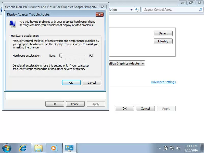Click the Show Desktop strip at taskbar end
Viewport: 204px width, 153px height.
pyautogui.click(x=202, y=148)
